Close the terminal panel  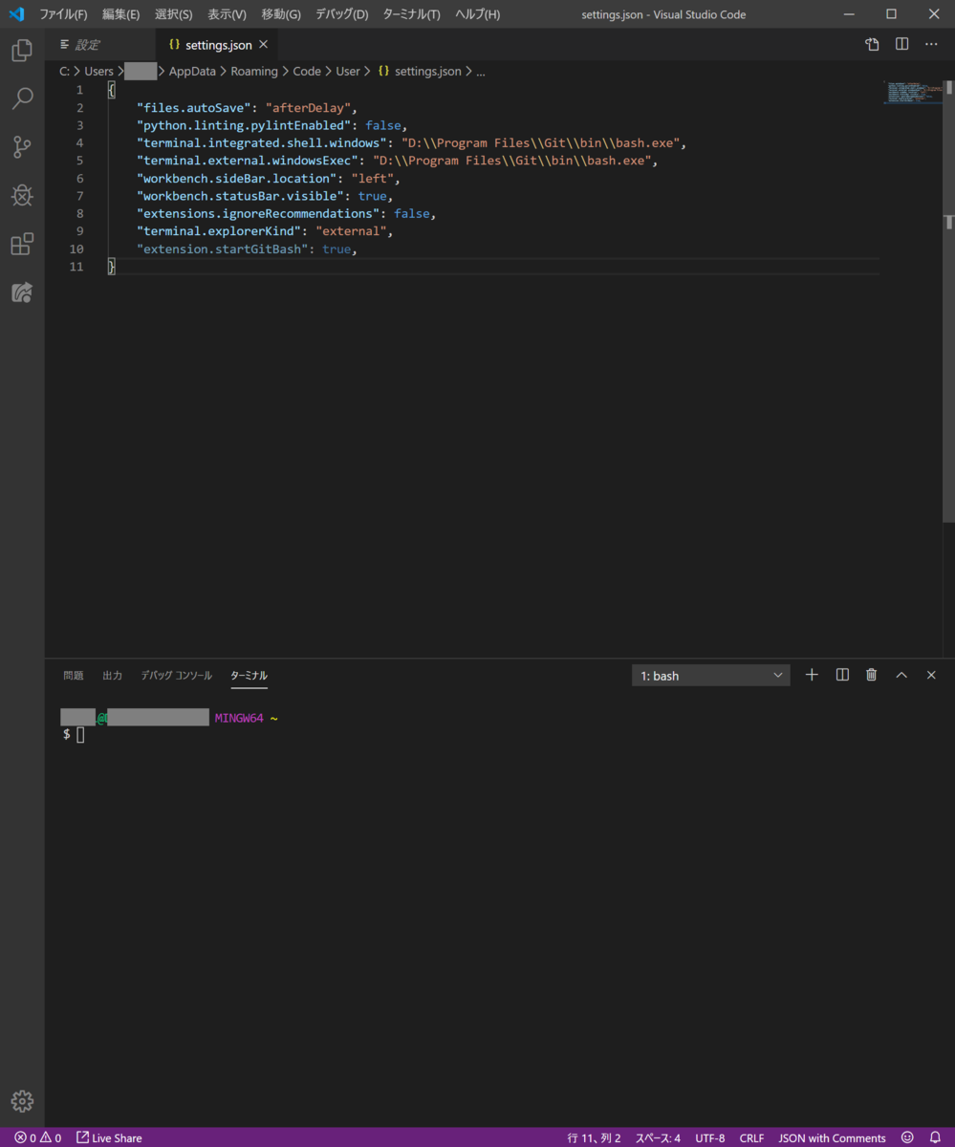tap(931, 675)
